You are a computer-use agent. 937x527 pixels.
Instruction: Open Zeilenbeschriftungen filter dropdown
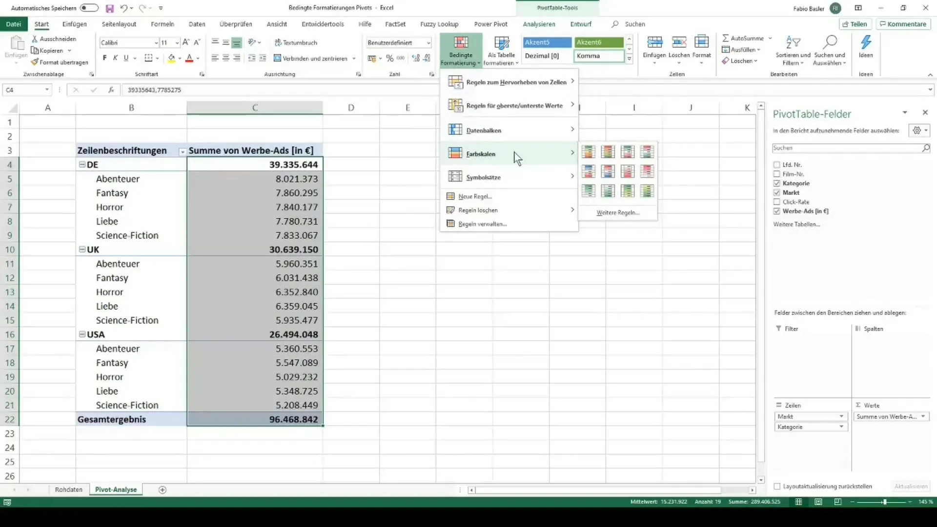point(182,152)
